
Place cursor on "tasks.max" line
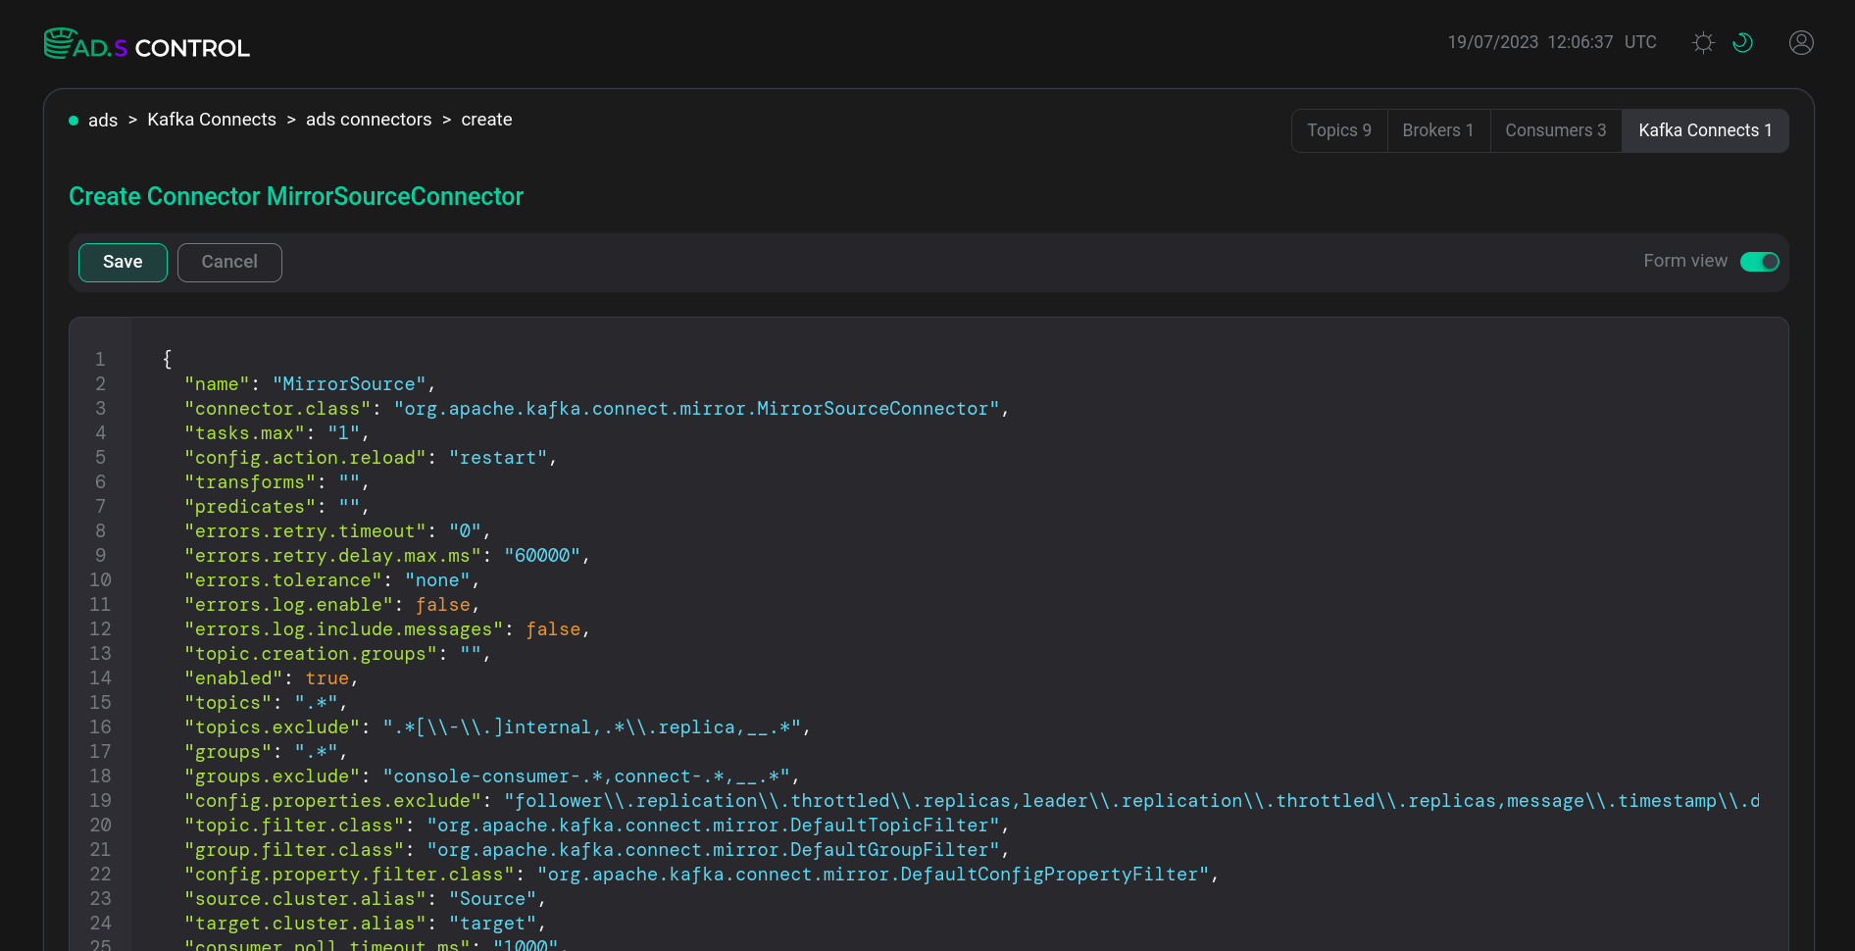[276, 433]
